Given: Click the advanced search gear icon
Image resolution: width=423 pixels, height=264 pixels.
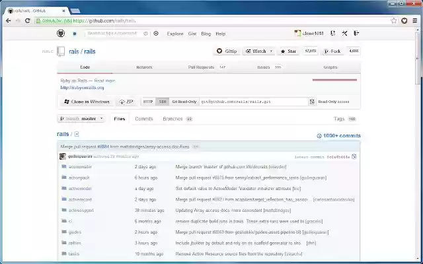Looking at the screenshot, I should point(156,34).
